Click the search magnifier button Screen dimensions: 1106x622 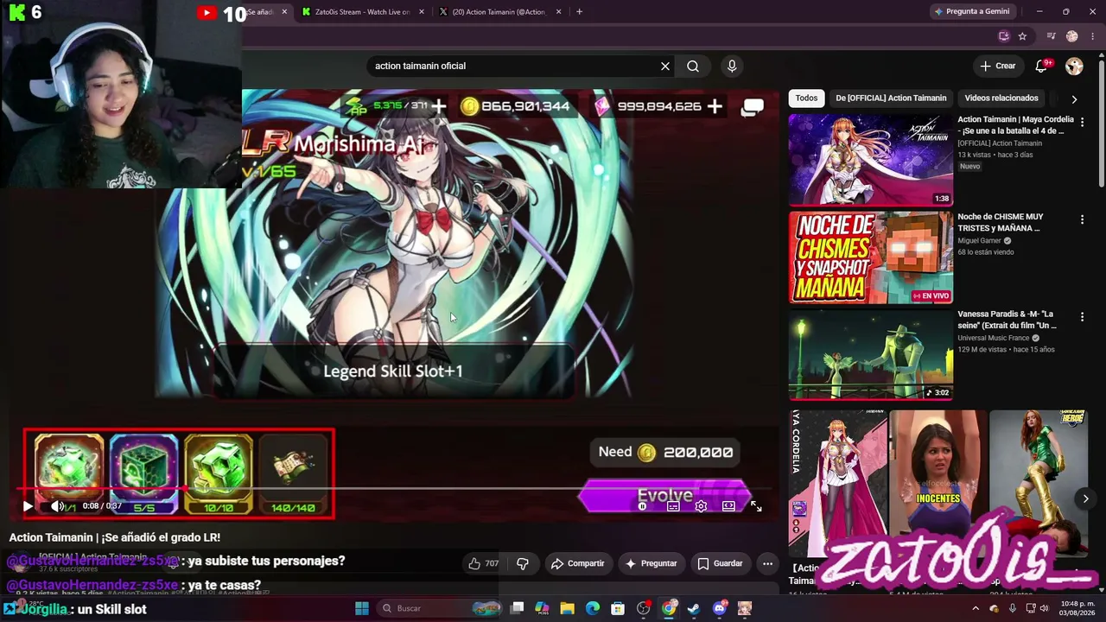(693, 66)
